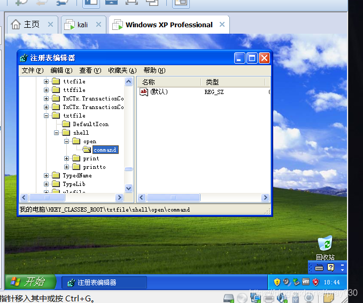Collapse the shell tree node
This screenshot has width=363, height=303.
pyautogui.click(x=56, y=133)
